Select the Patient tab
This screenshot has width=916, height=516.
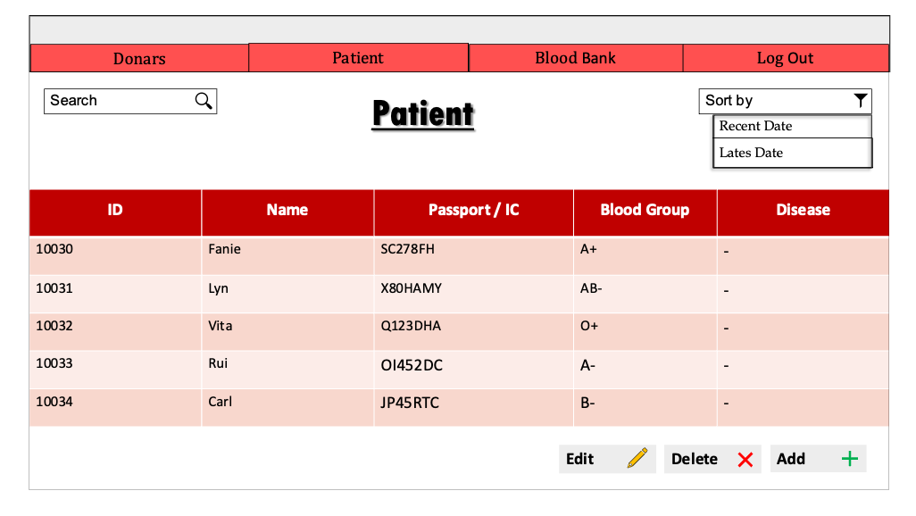tap(358, 58)
